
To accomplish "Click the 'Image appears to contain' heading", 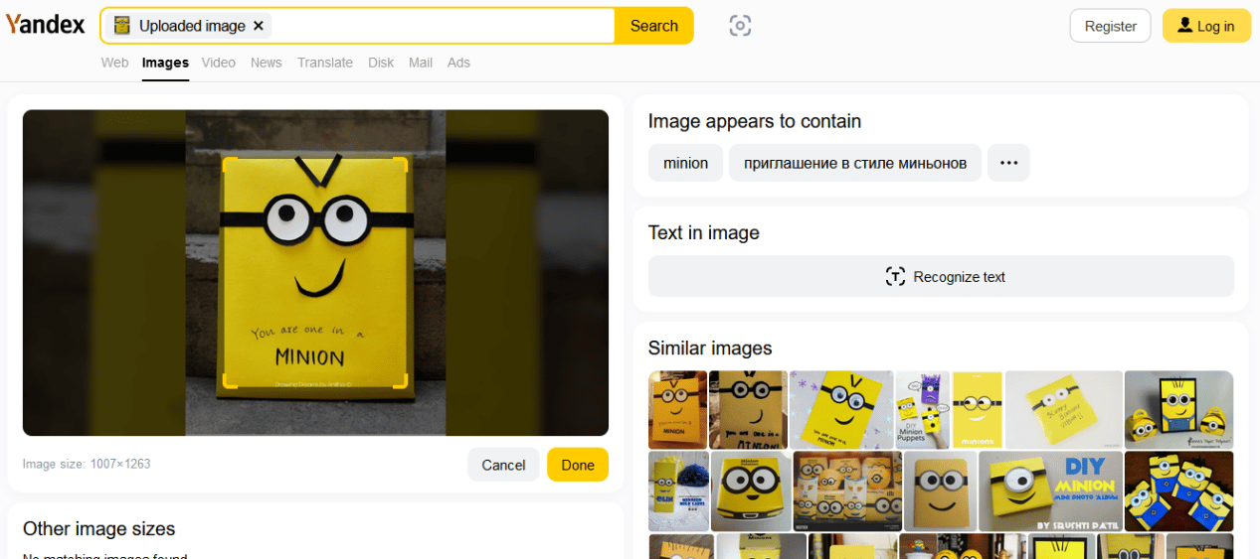I will coord(755,121).
